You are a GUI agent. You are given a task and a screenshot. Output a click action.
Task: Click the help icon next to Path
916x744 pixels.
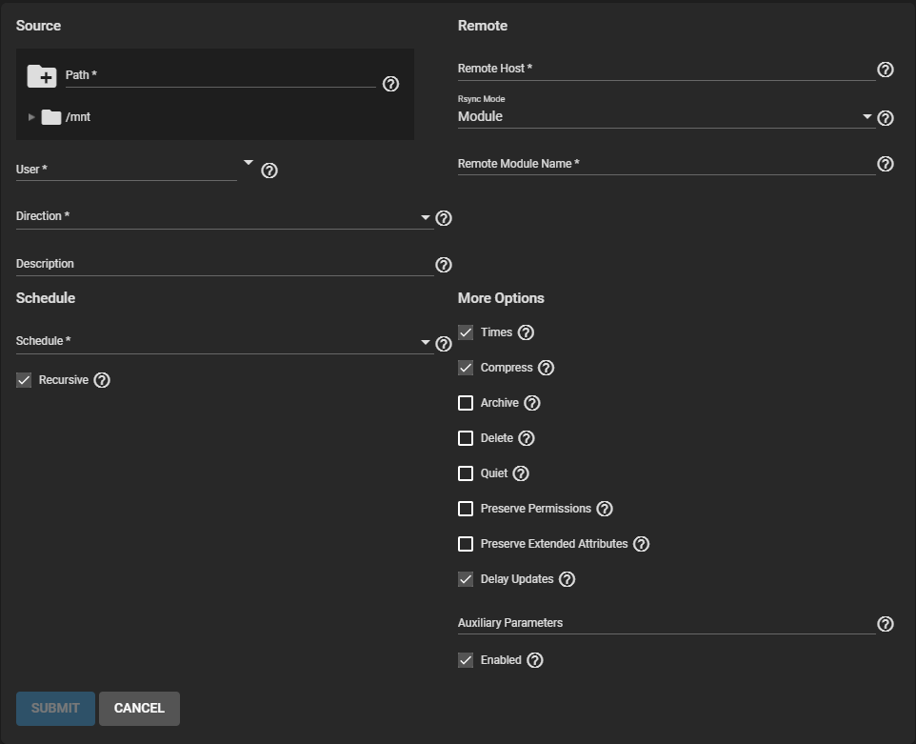click(x=390, y=84)
